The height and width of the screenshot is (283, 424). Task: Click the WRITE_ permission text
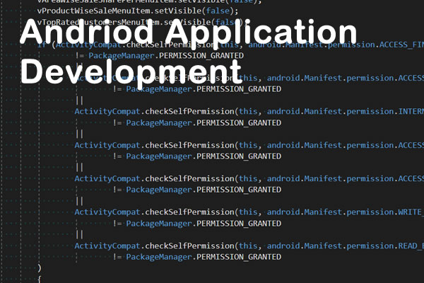[x=408, y=212]
